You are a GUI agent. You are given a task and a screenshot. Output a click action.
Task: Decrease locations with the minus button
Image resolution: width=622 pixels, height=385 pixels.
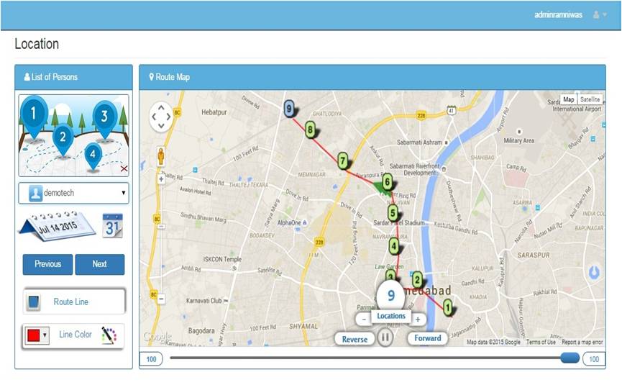[364, 319]
